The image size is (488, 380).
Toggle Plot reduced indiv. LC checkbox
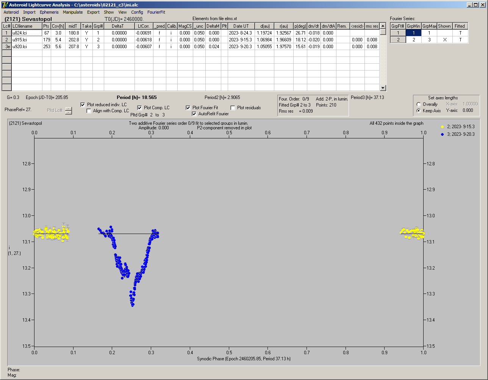pos(83,105)
